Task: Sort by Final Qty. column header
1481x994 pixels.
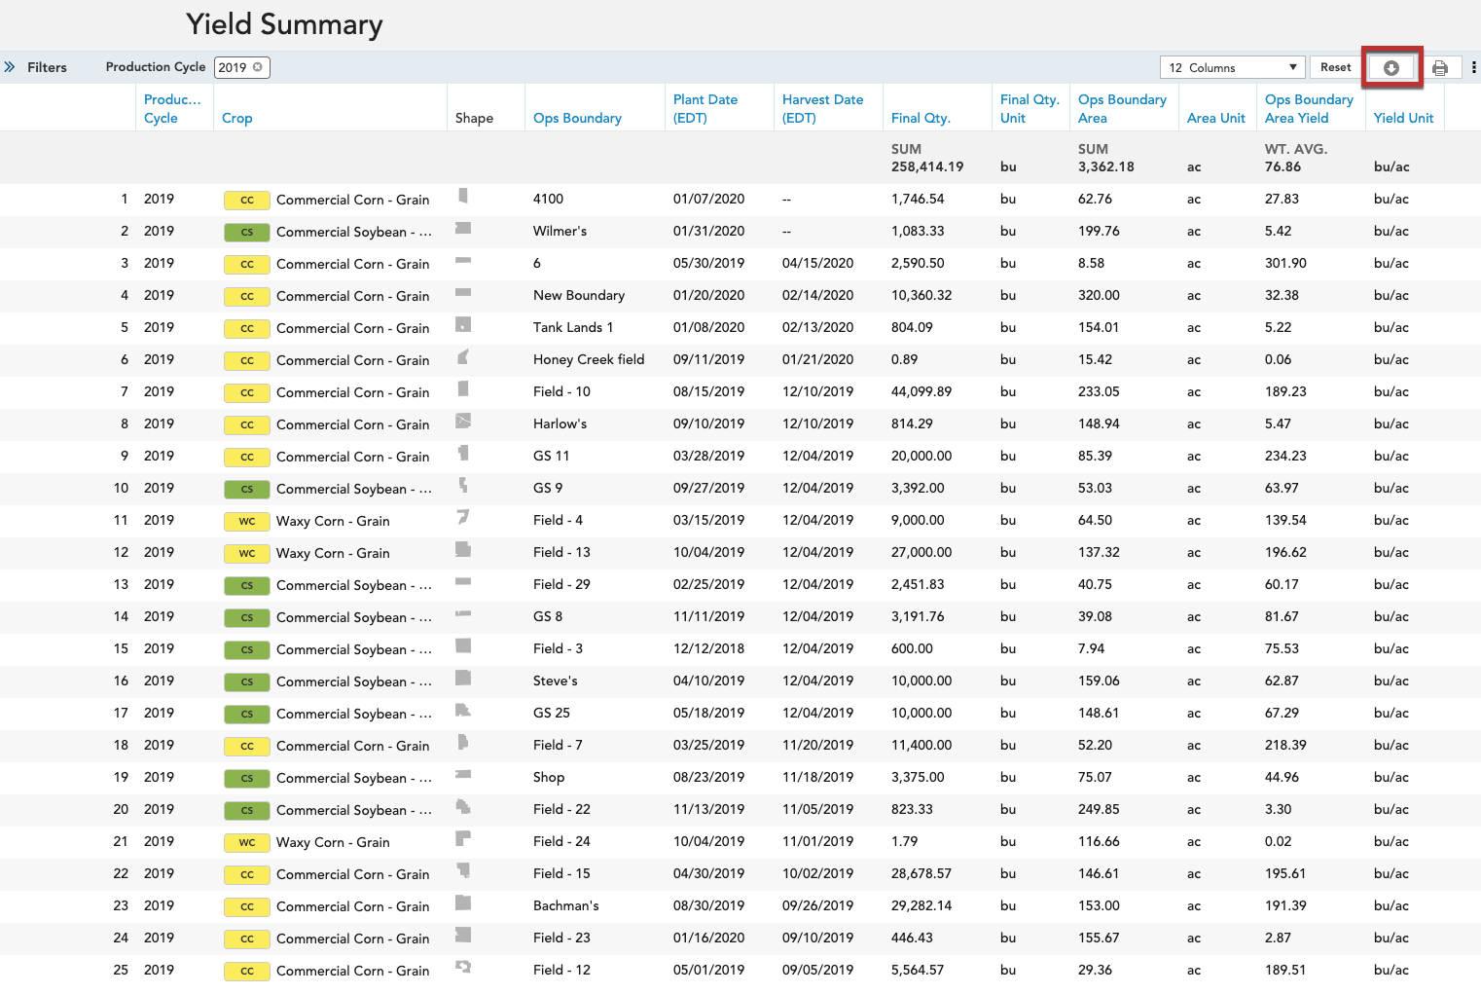Action: [921, 118]
